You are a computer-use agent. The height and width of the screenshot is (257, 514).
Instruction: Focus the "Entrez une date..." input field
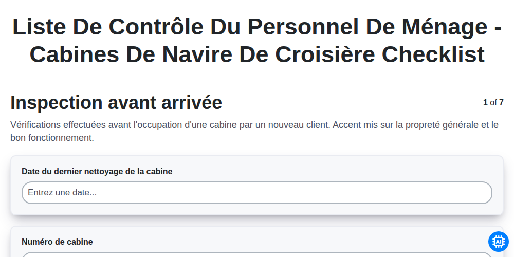point(256,193)
